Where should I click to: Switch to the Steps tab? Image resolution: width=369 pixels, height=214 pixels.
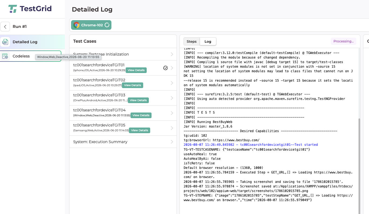coord(192,41)
